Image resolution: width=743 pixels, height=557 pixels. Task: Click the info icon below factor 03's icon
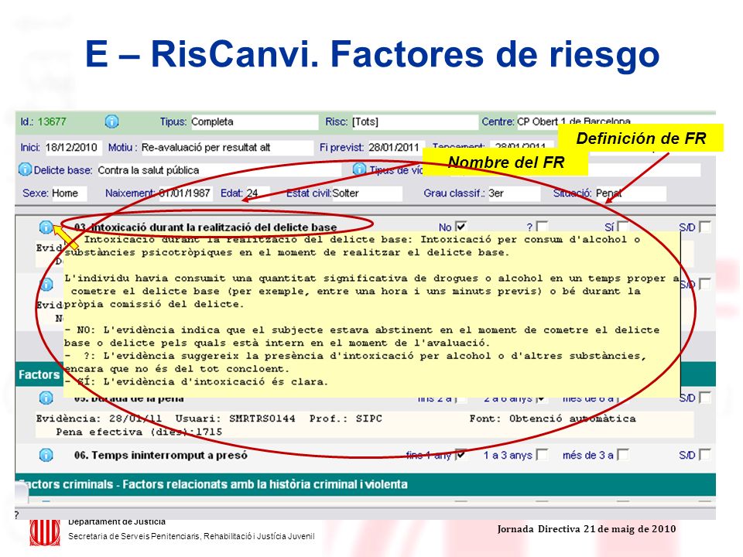click(x=46, y=284)
